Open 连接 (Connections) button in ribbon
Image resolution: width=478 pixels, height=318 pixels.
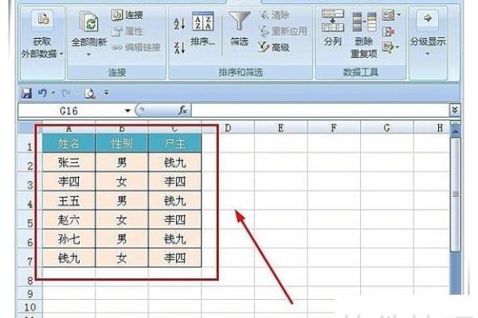coord(127,14)
